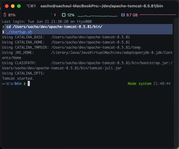Viewport: 179px width, 149px height.
Task: Click the CPU chip icon
Action: tap(64, 15)
